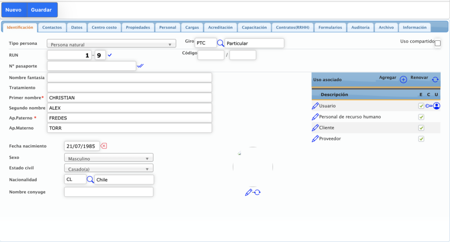This screenshot has width=450, height=242.
Task: Edit the Cliente row pencil icon
Action: coord(315,128)
